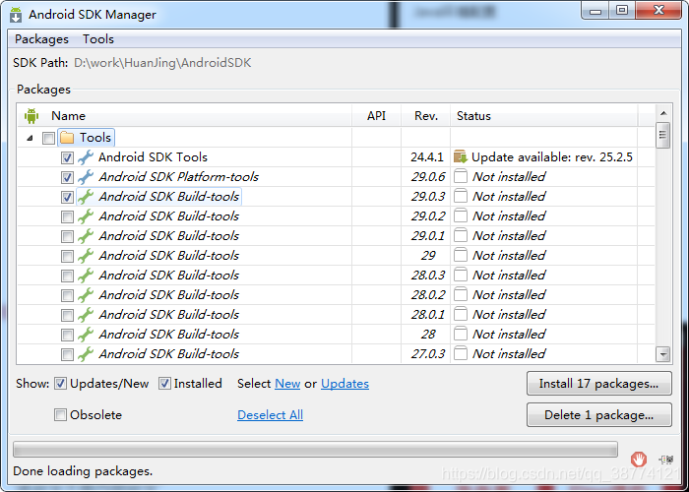Click Android SDK Tools wrench icon
Image resolution: width=689 pixels, height=492 pixels.
[86, 157]
